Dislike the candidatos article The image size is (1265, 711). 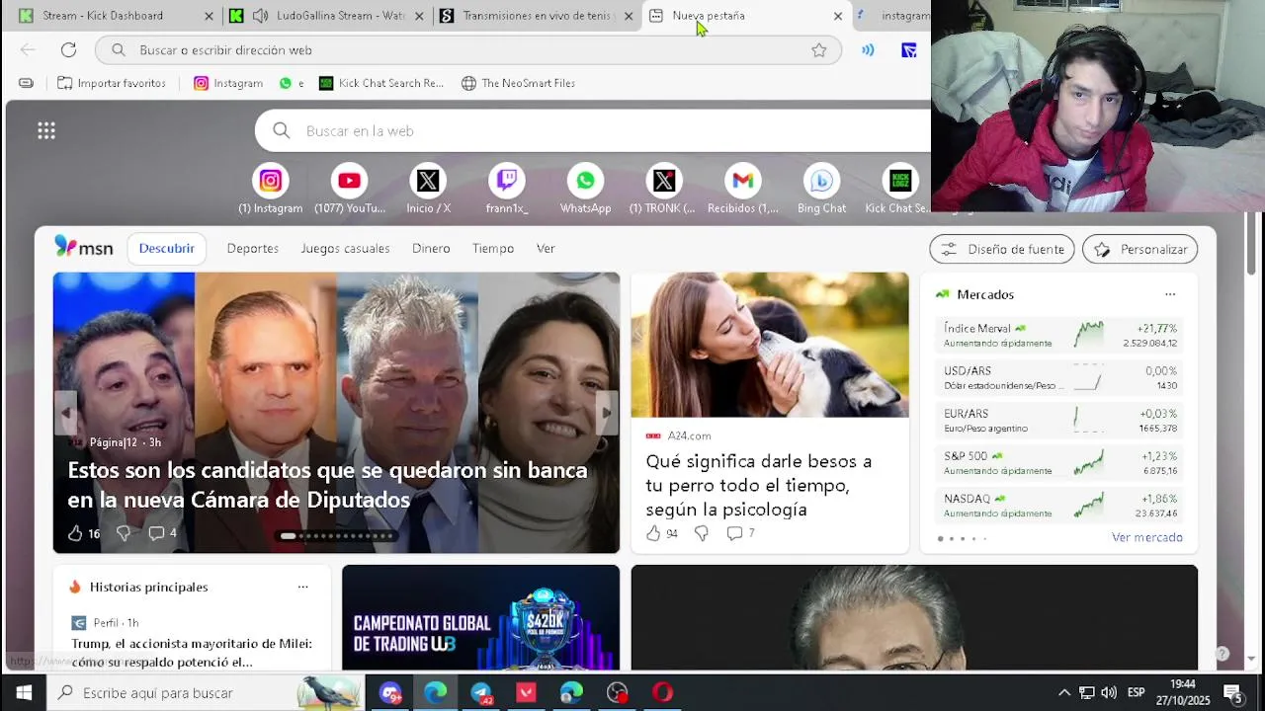tap(124, 533)
